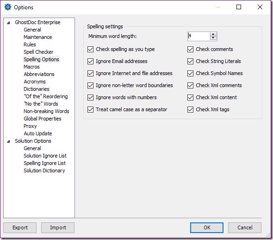Close the Options dialog
273x240 pixels.
260,7
